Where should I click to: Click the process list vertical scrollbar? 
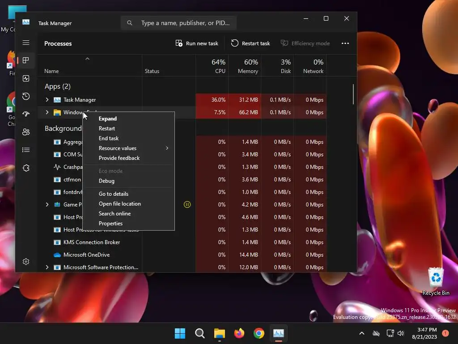pos(353,94)
